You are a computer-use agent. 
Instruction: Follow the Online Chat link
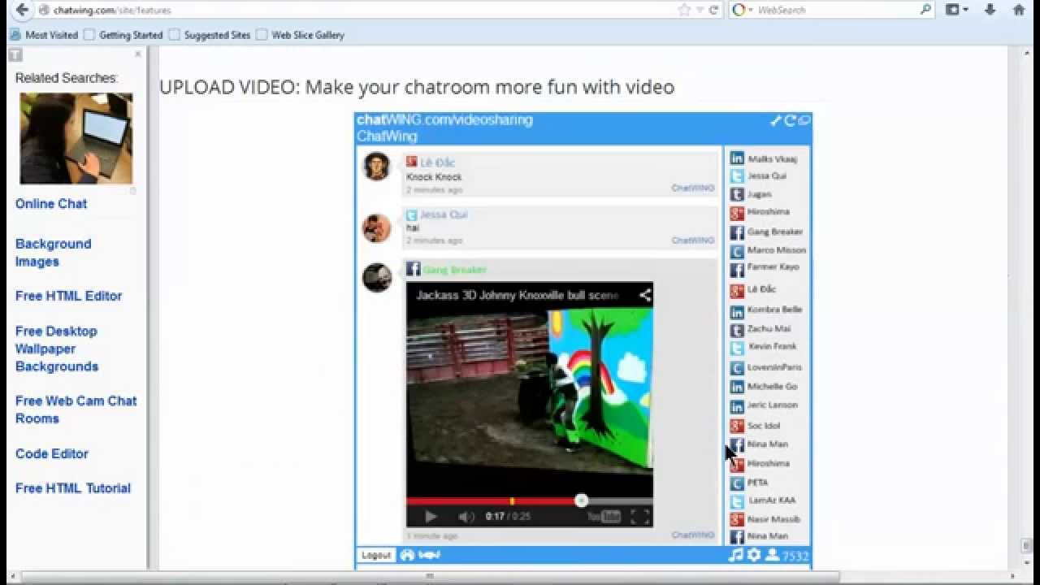(51, 204)
